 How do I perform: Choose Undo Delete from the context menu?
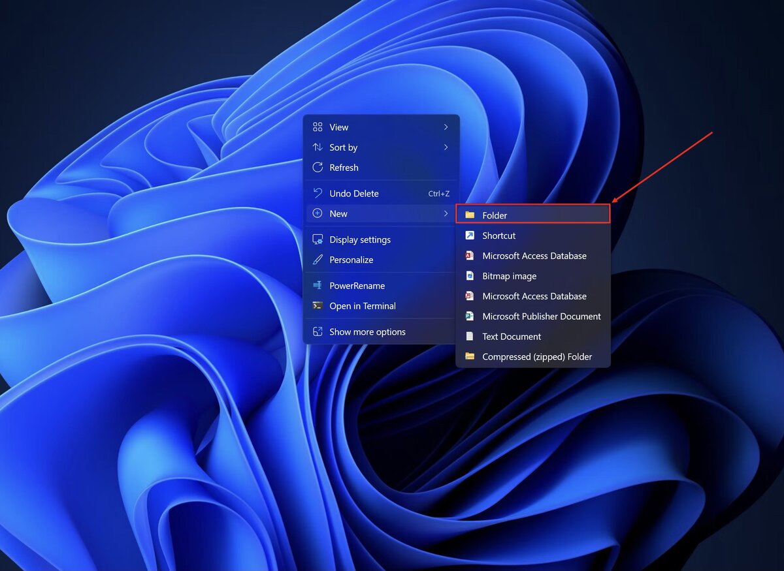381,194
